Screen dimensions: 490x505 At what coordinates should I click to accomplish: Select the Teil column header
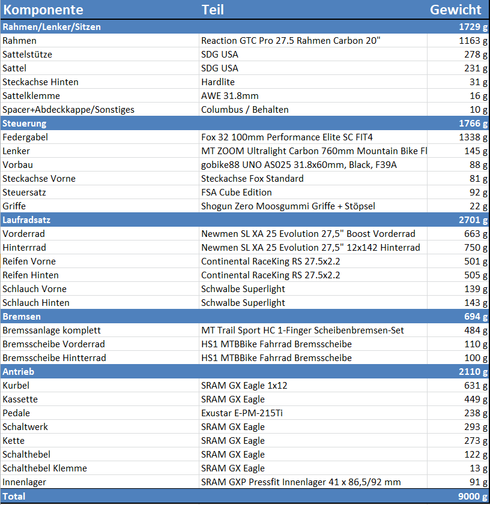tap(213, 10)
